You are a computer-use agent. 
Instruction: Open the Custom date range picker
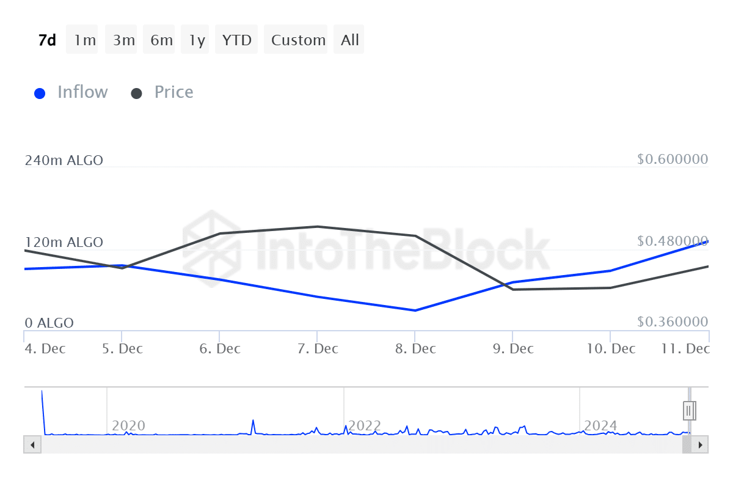[298, 40]
